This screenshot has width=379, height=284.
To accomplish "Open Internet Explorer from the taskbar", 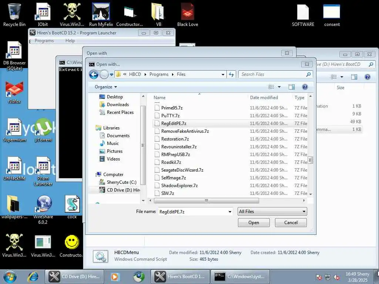I will [33, 277].
